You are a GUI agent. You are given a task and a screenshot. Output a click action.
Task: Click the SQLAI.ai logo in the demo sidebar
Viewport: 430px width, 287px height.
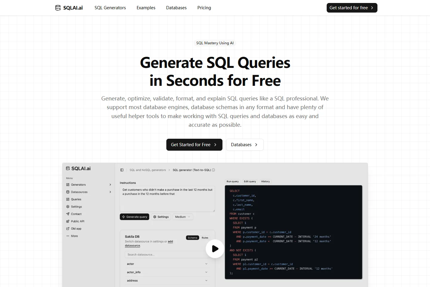78,169
